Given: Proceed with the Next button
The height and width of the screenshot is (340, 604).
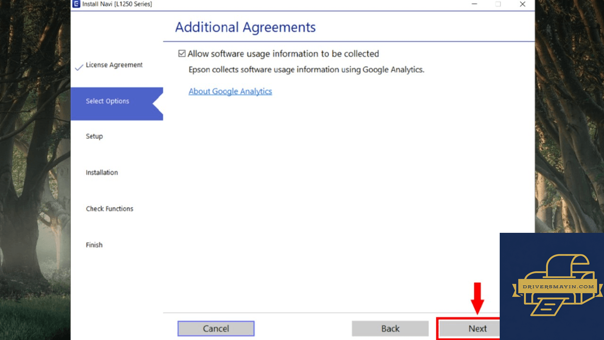Looking at the screenshot, I should (x=469, y=329).
